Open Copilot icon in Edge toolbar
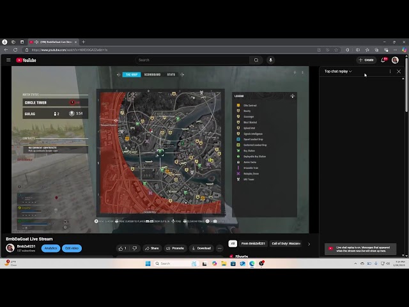Image resolution: width=409 pixels, height=307 pixels. pos(404,50)
